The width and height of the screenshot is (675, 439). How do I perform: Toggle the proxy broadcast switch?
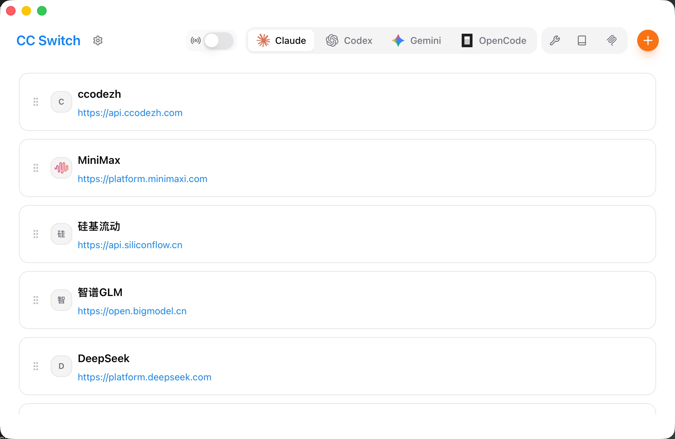pyautogui.click(x=218, y=40)
